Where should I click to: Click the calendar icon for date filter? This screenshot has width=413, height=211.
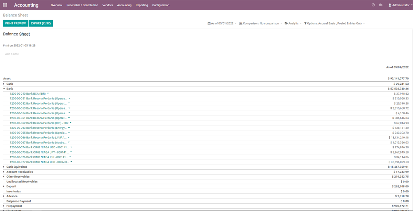[209, 23]
